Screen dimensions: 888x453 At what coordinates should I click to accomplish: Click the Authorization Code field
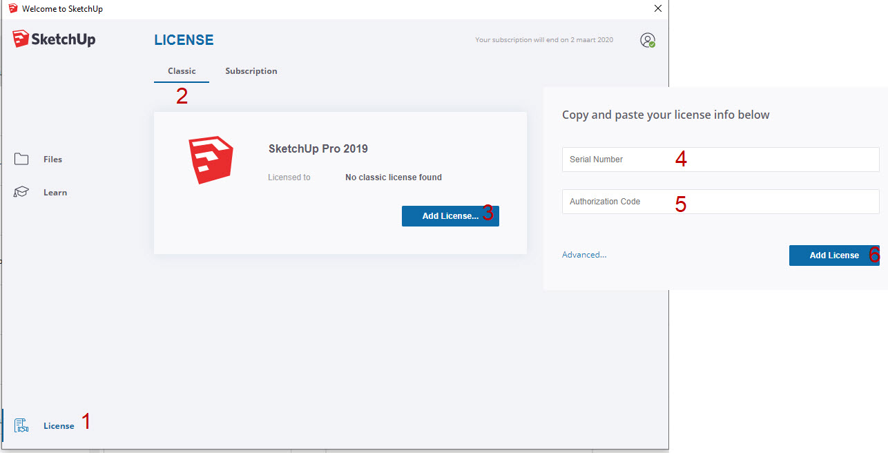point(721,202)
